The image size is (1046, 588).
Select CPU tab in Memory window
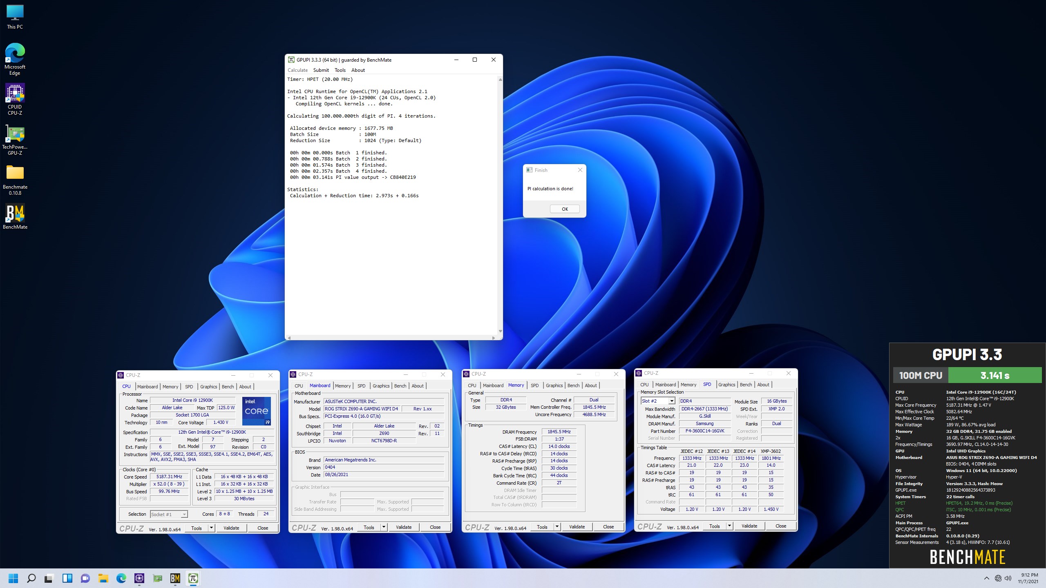click(472, 385)
